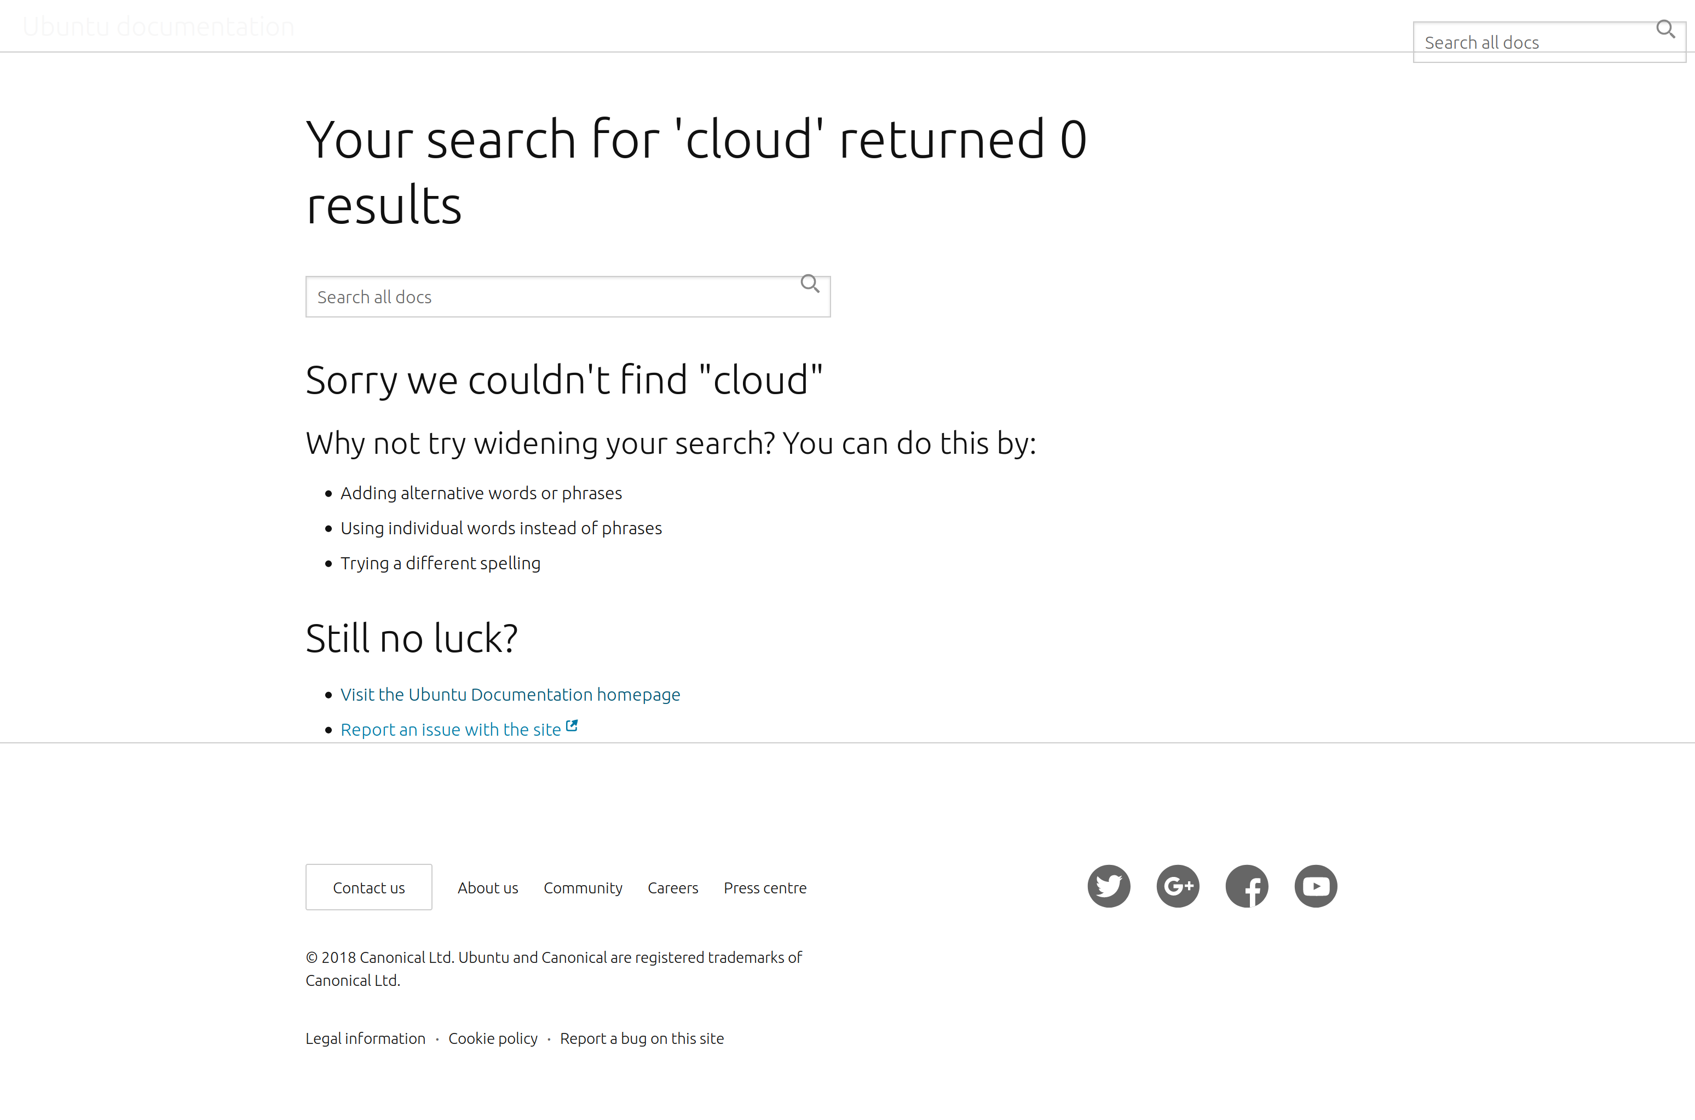The width and height of the screenshot is (1695, 1120).
Task: Click the Contact us button
Action: coord(368,887)
